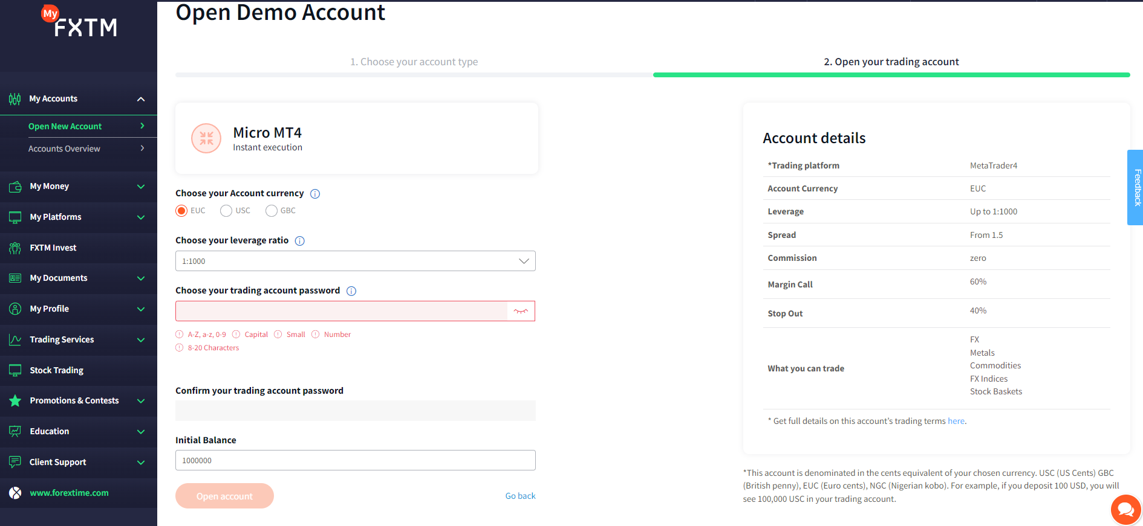Click the Client Support chat icon
This screenshot has width=1143, height=526.
(x=15, y=463)
